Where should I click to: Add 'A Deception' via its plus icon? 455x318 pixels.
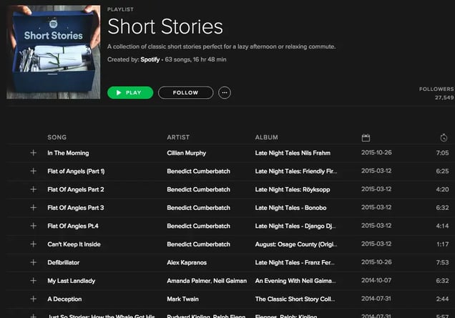coord(33,299)
